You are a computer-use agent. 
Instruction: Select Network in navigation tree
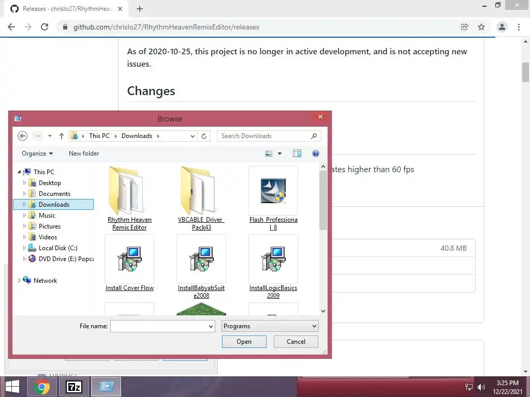pos(45,281)
